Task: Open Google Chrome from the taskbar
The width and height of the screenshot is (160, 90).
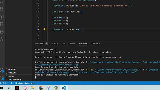Action: point(41,88)
